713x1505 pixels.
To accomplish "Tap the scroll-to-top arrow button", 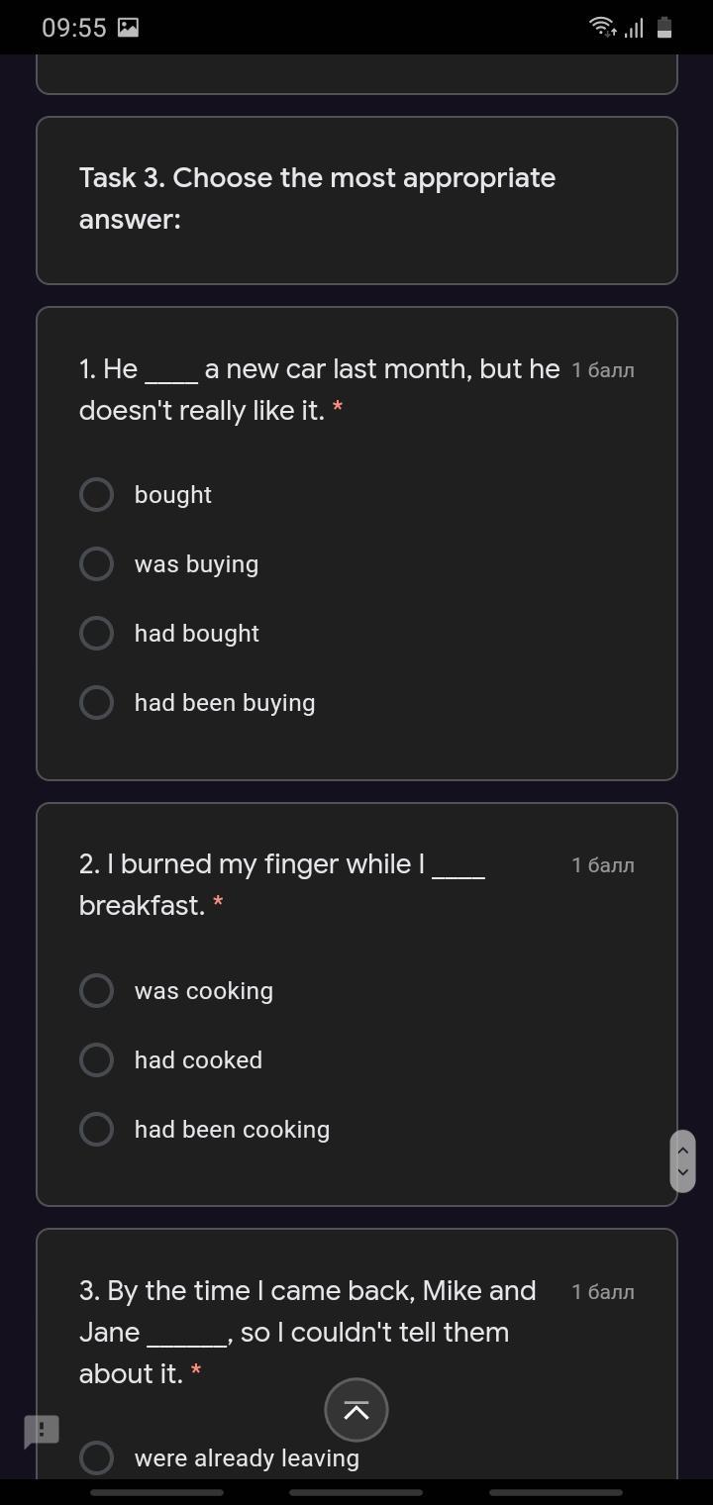I will point(356,1410).
